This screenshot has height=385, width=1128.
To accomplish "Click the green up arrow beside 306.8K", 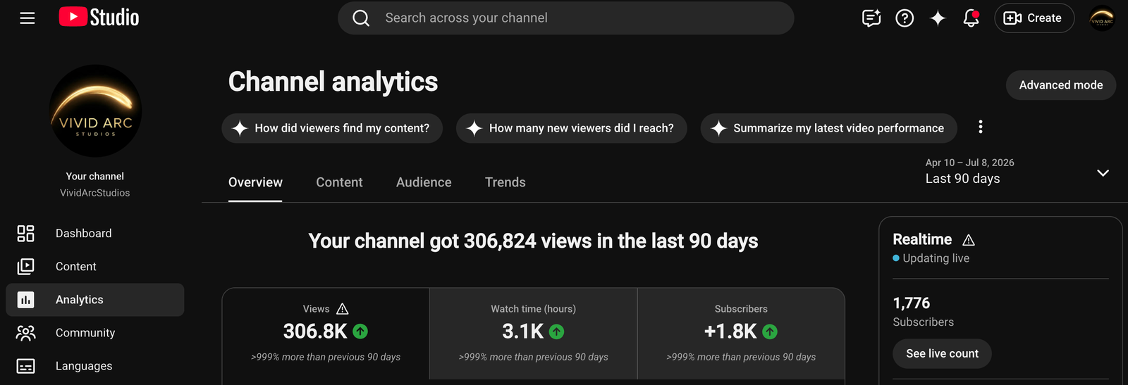I will [360, 332].
